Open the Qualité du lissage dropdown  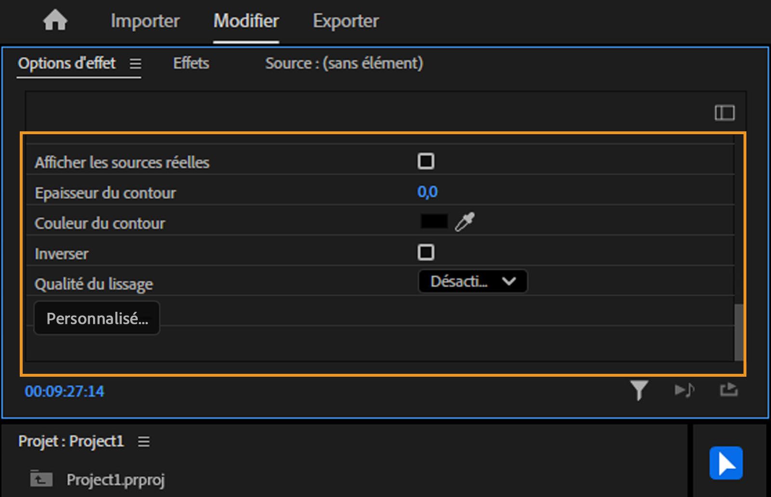point(472,281)
